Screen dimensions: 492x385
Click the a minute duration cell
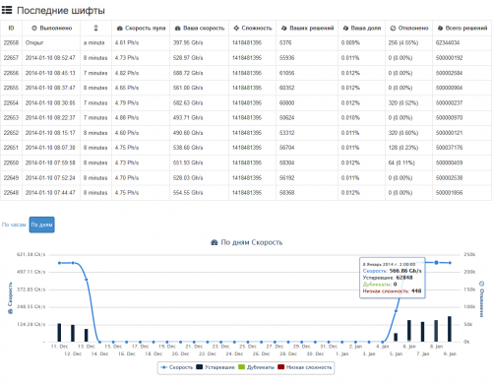(x=93, y=43)
